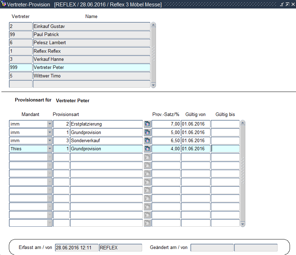Open the Thies Mandant dropdown
Image resolution: width=296 pixels, height=255 pixels.
pos(50,149)
